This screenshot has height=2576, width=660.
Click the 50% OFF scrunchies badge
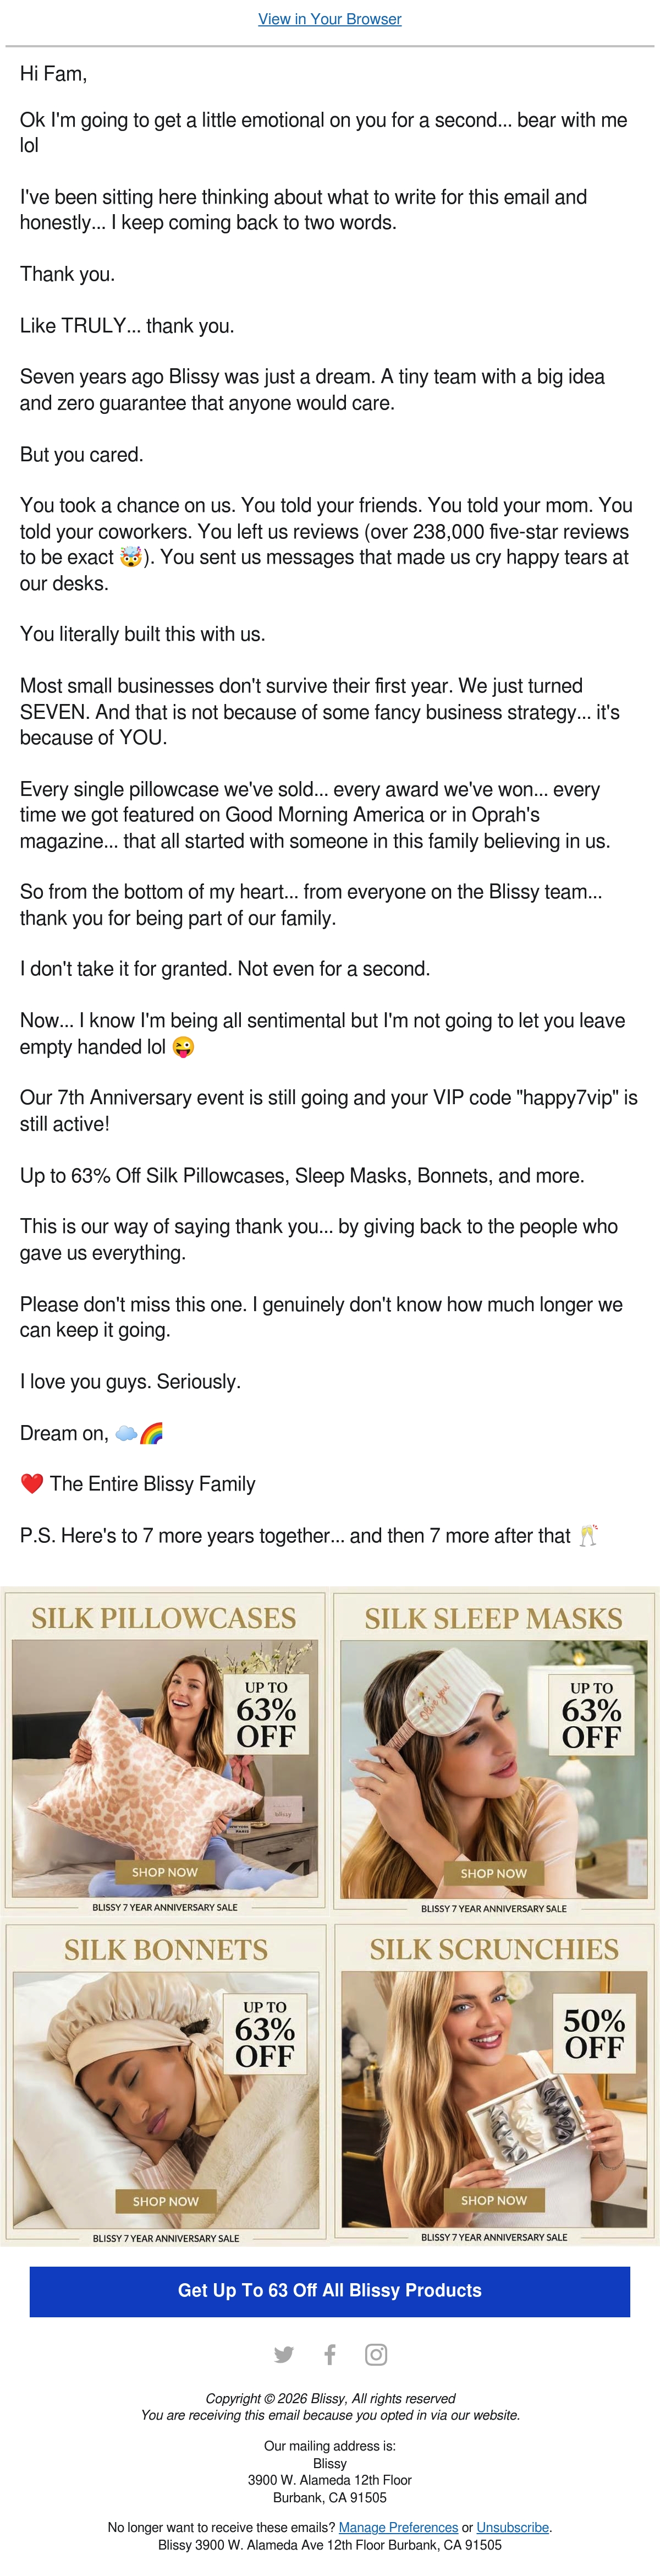click(x=595, y=2033)
